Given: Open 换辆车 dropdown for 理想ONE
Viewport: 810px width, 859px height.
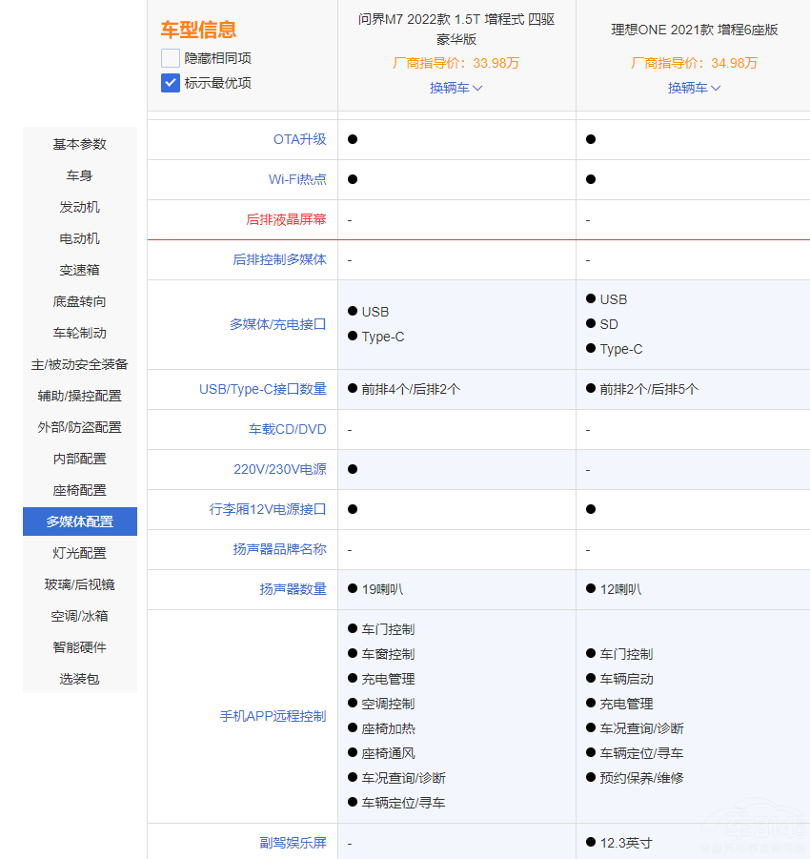Looking at the screenshot, I should (x=694, y=88).
